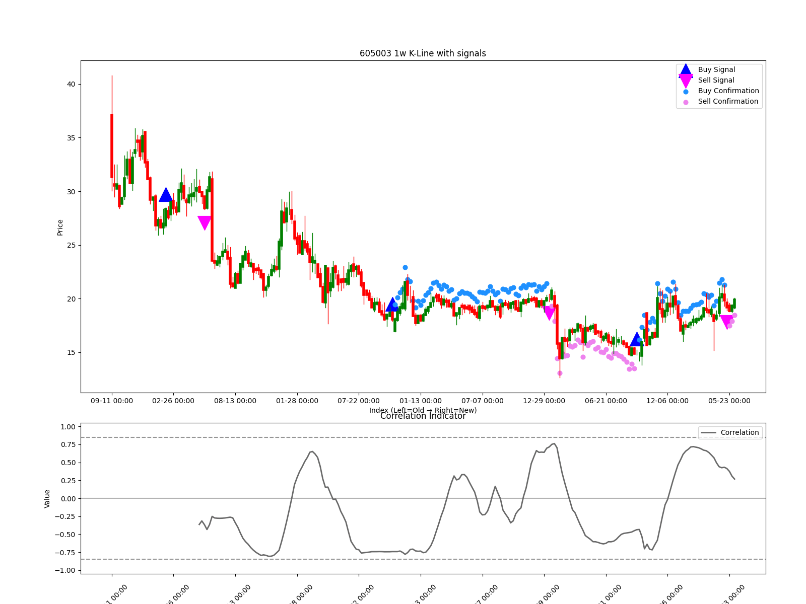Click the price tick label '30'
The image size is (806, 604).
(x=71, y=192)
